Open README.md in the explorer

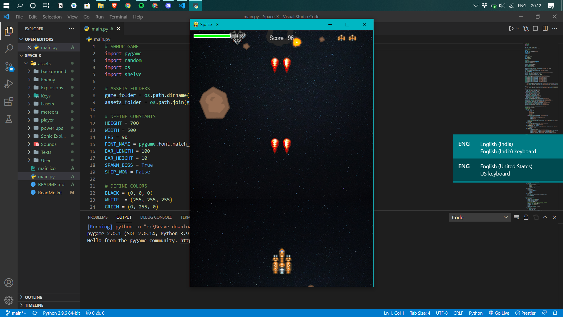tap(51, 184)
